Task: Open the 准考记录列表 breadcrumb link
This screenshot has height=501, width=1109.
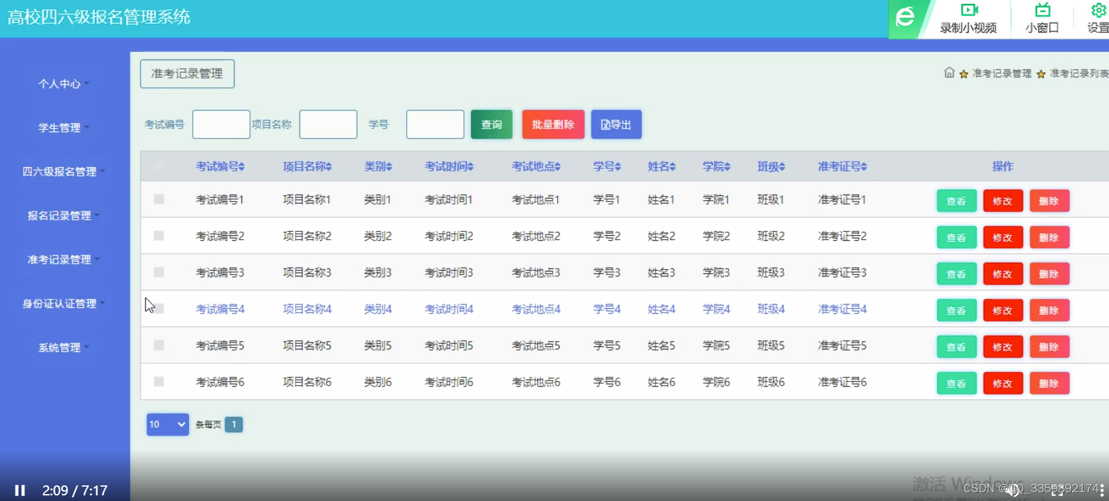Action: 1079,74
